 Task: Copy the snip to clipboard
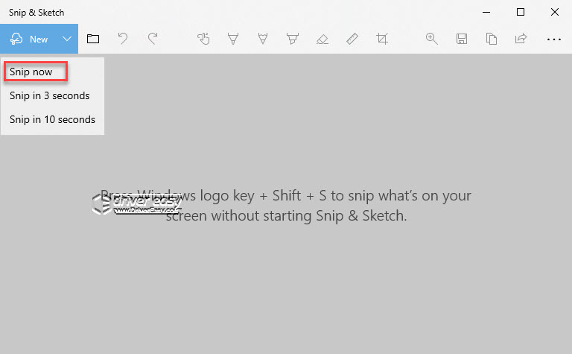click(x=492, y=39)
